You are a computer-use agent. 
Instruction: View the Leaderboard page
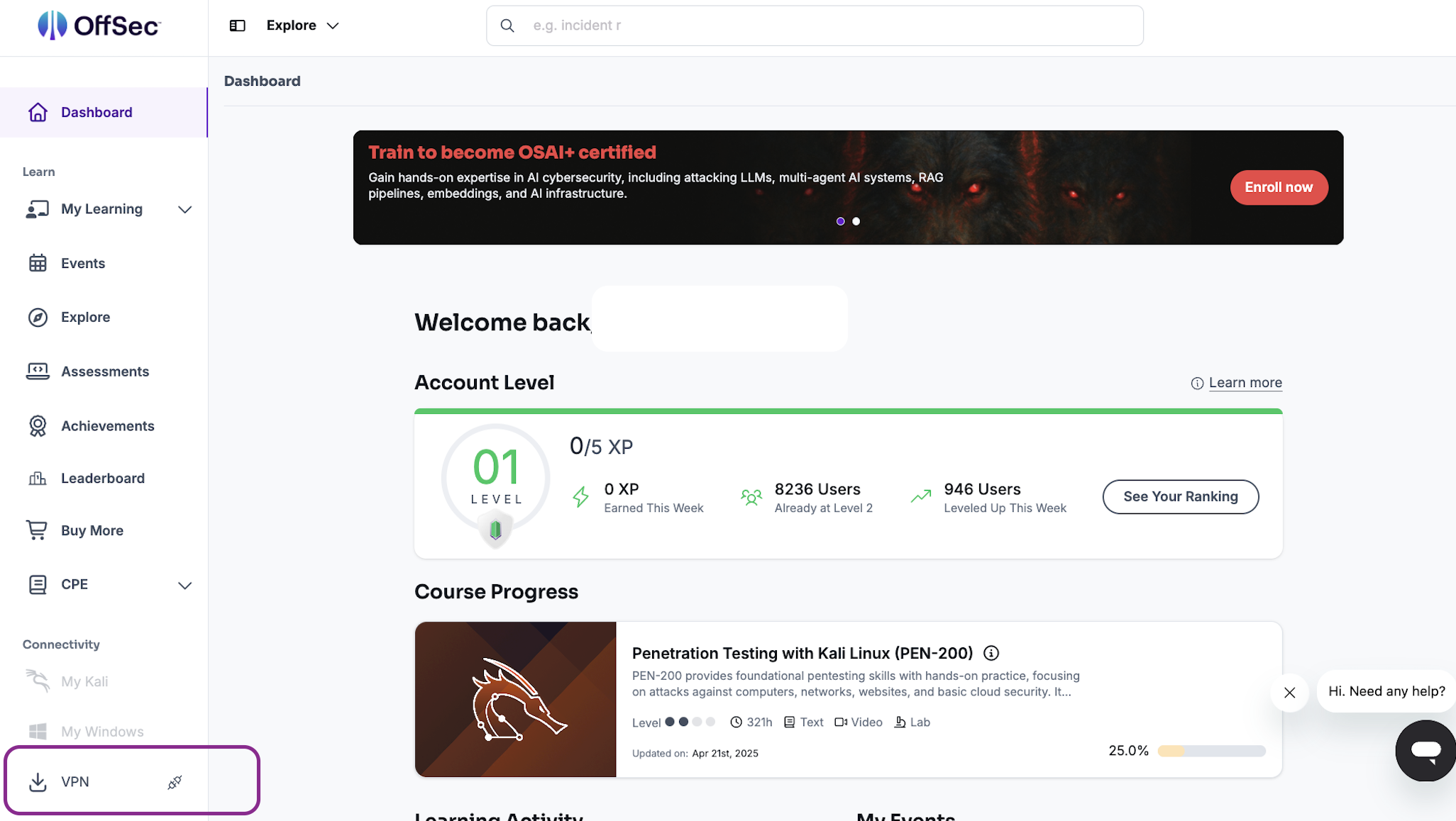[x=103, y=479]
